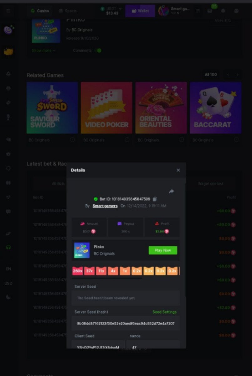252x376 pixels.
Task: Click the live support headset icon
Action: (8, 247)
